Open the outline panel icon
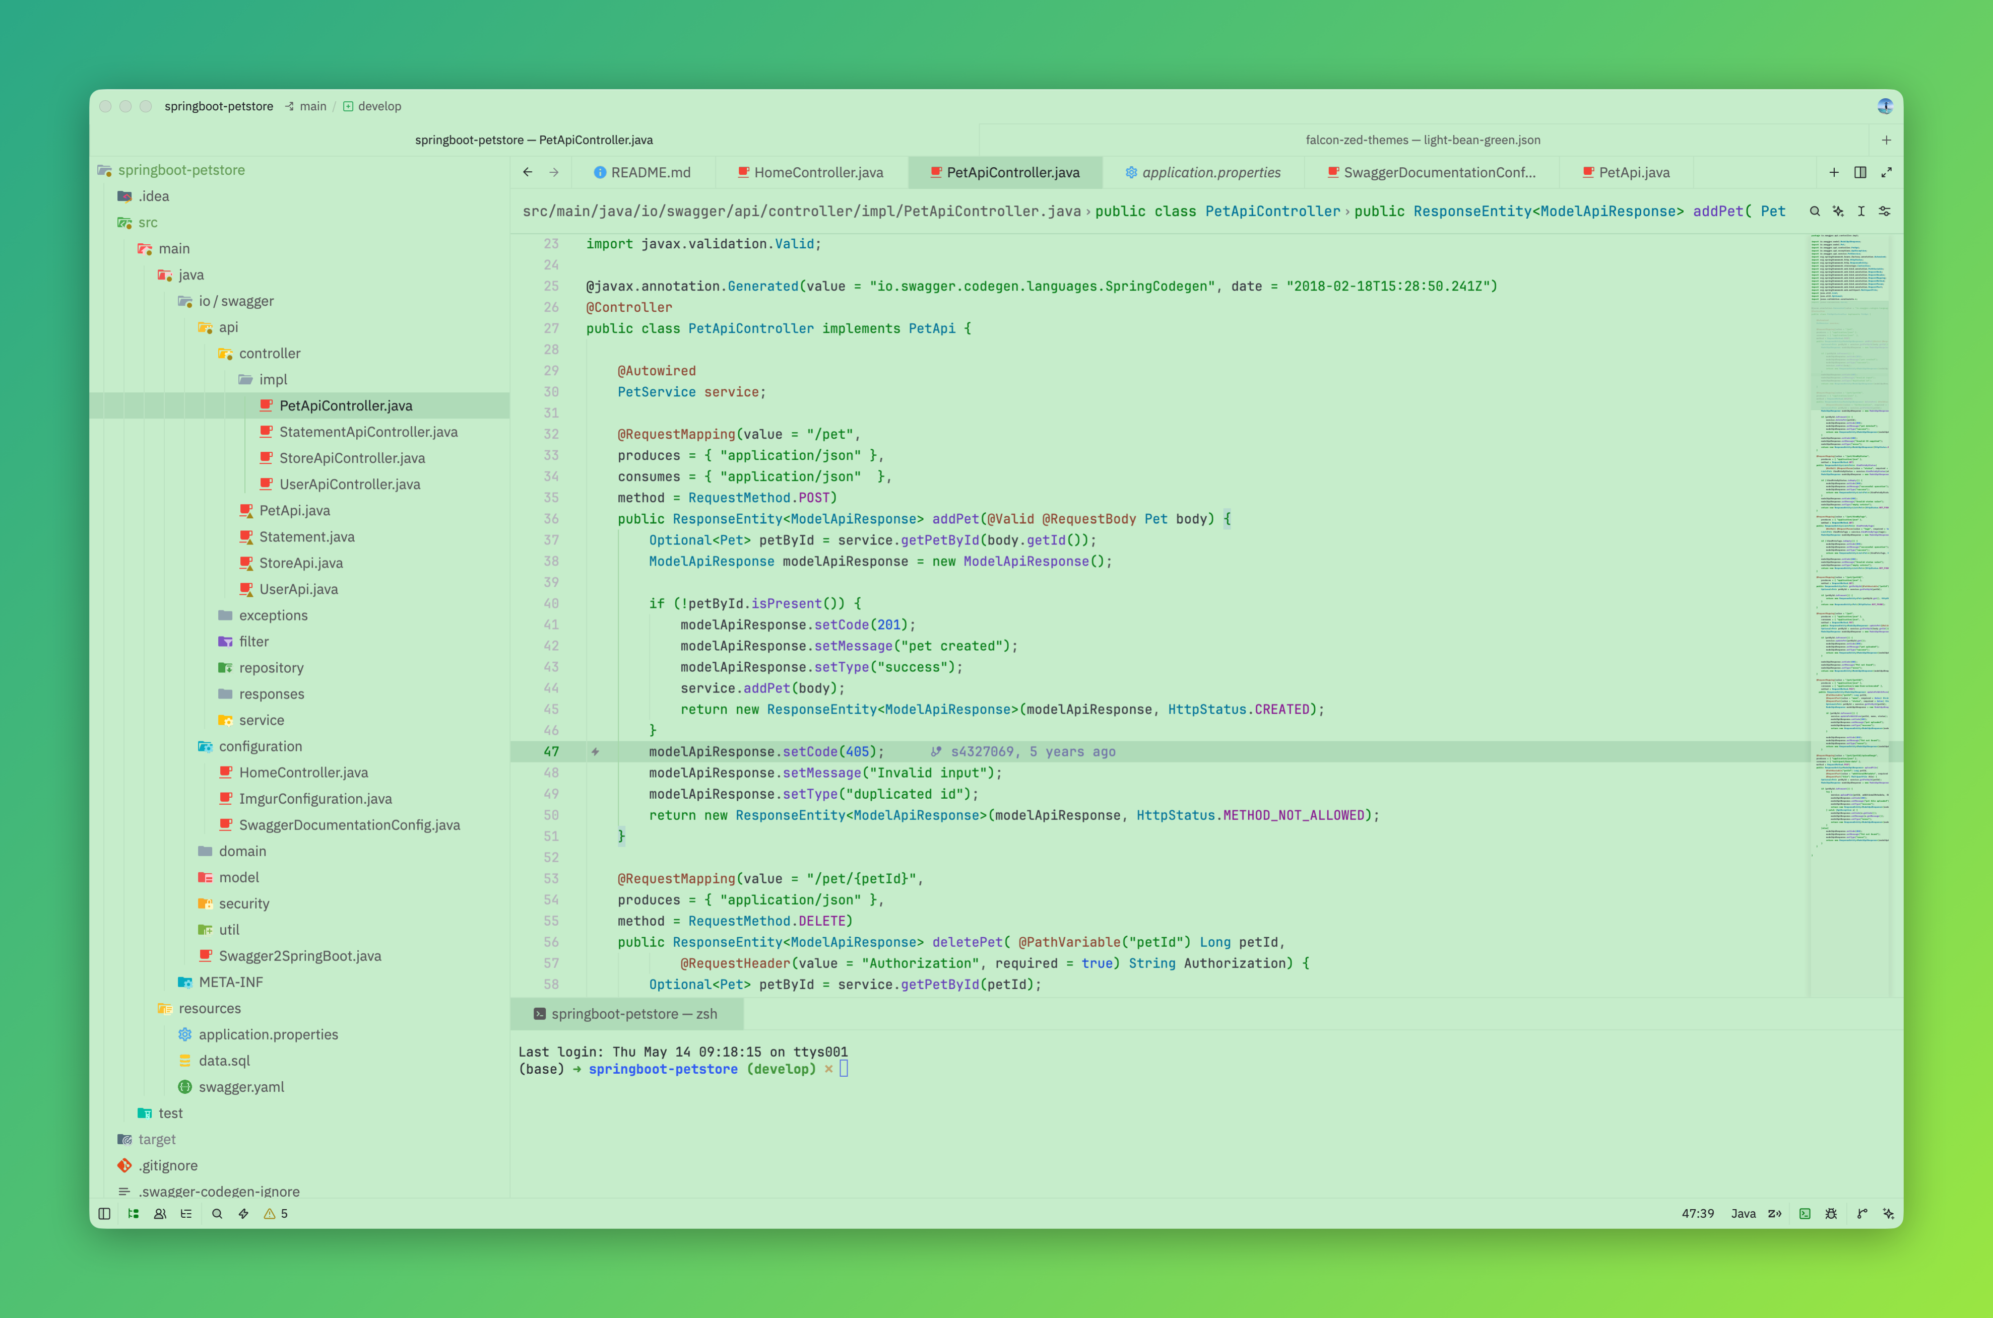 186,1214
